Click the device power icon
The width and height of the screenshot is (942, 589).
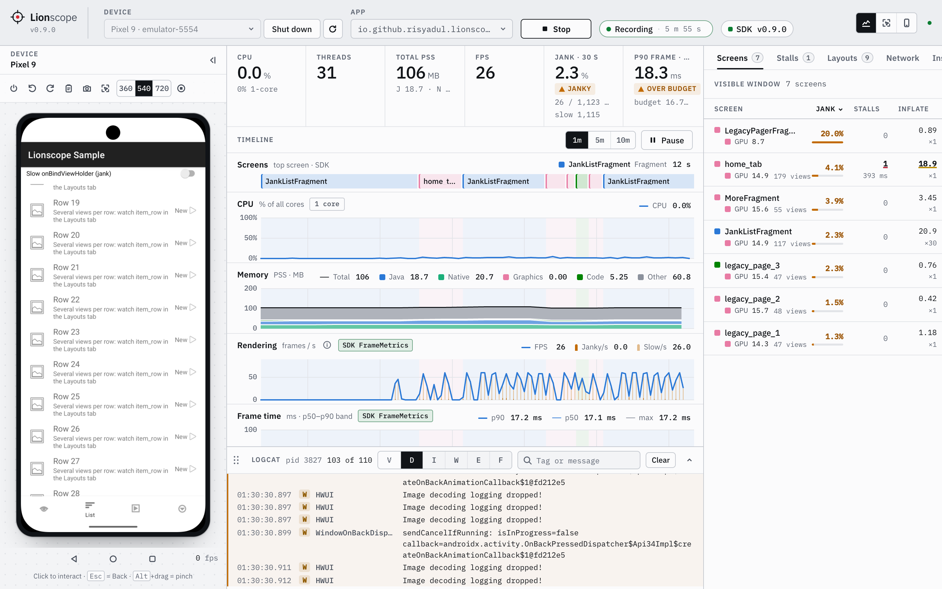[14, 88]
